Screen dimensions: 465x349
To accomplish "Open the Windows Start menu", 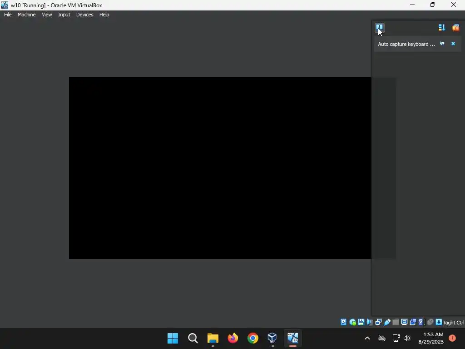I will pos(173,338).
